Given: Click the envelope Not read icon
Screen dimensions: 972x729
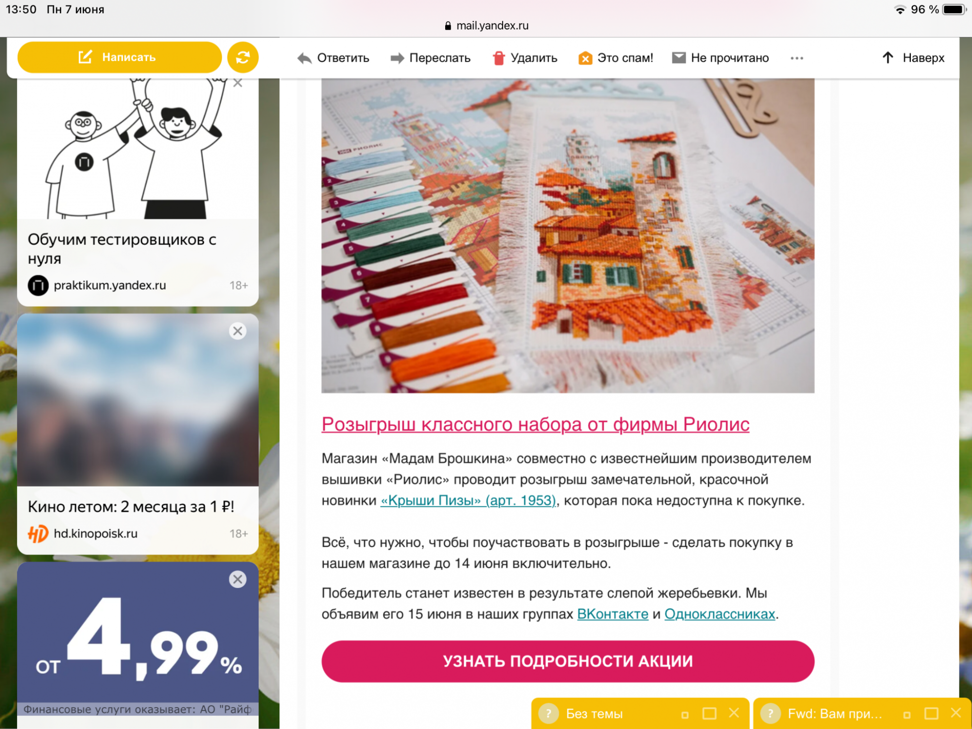Looking at the screenshot, I should pyautogui.click(x=678, y=58).
